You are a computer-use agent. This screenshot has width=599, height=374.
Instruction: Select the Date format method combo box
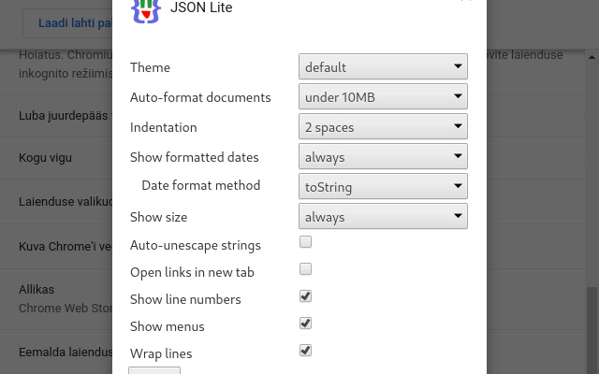click(383, 187)
